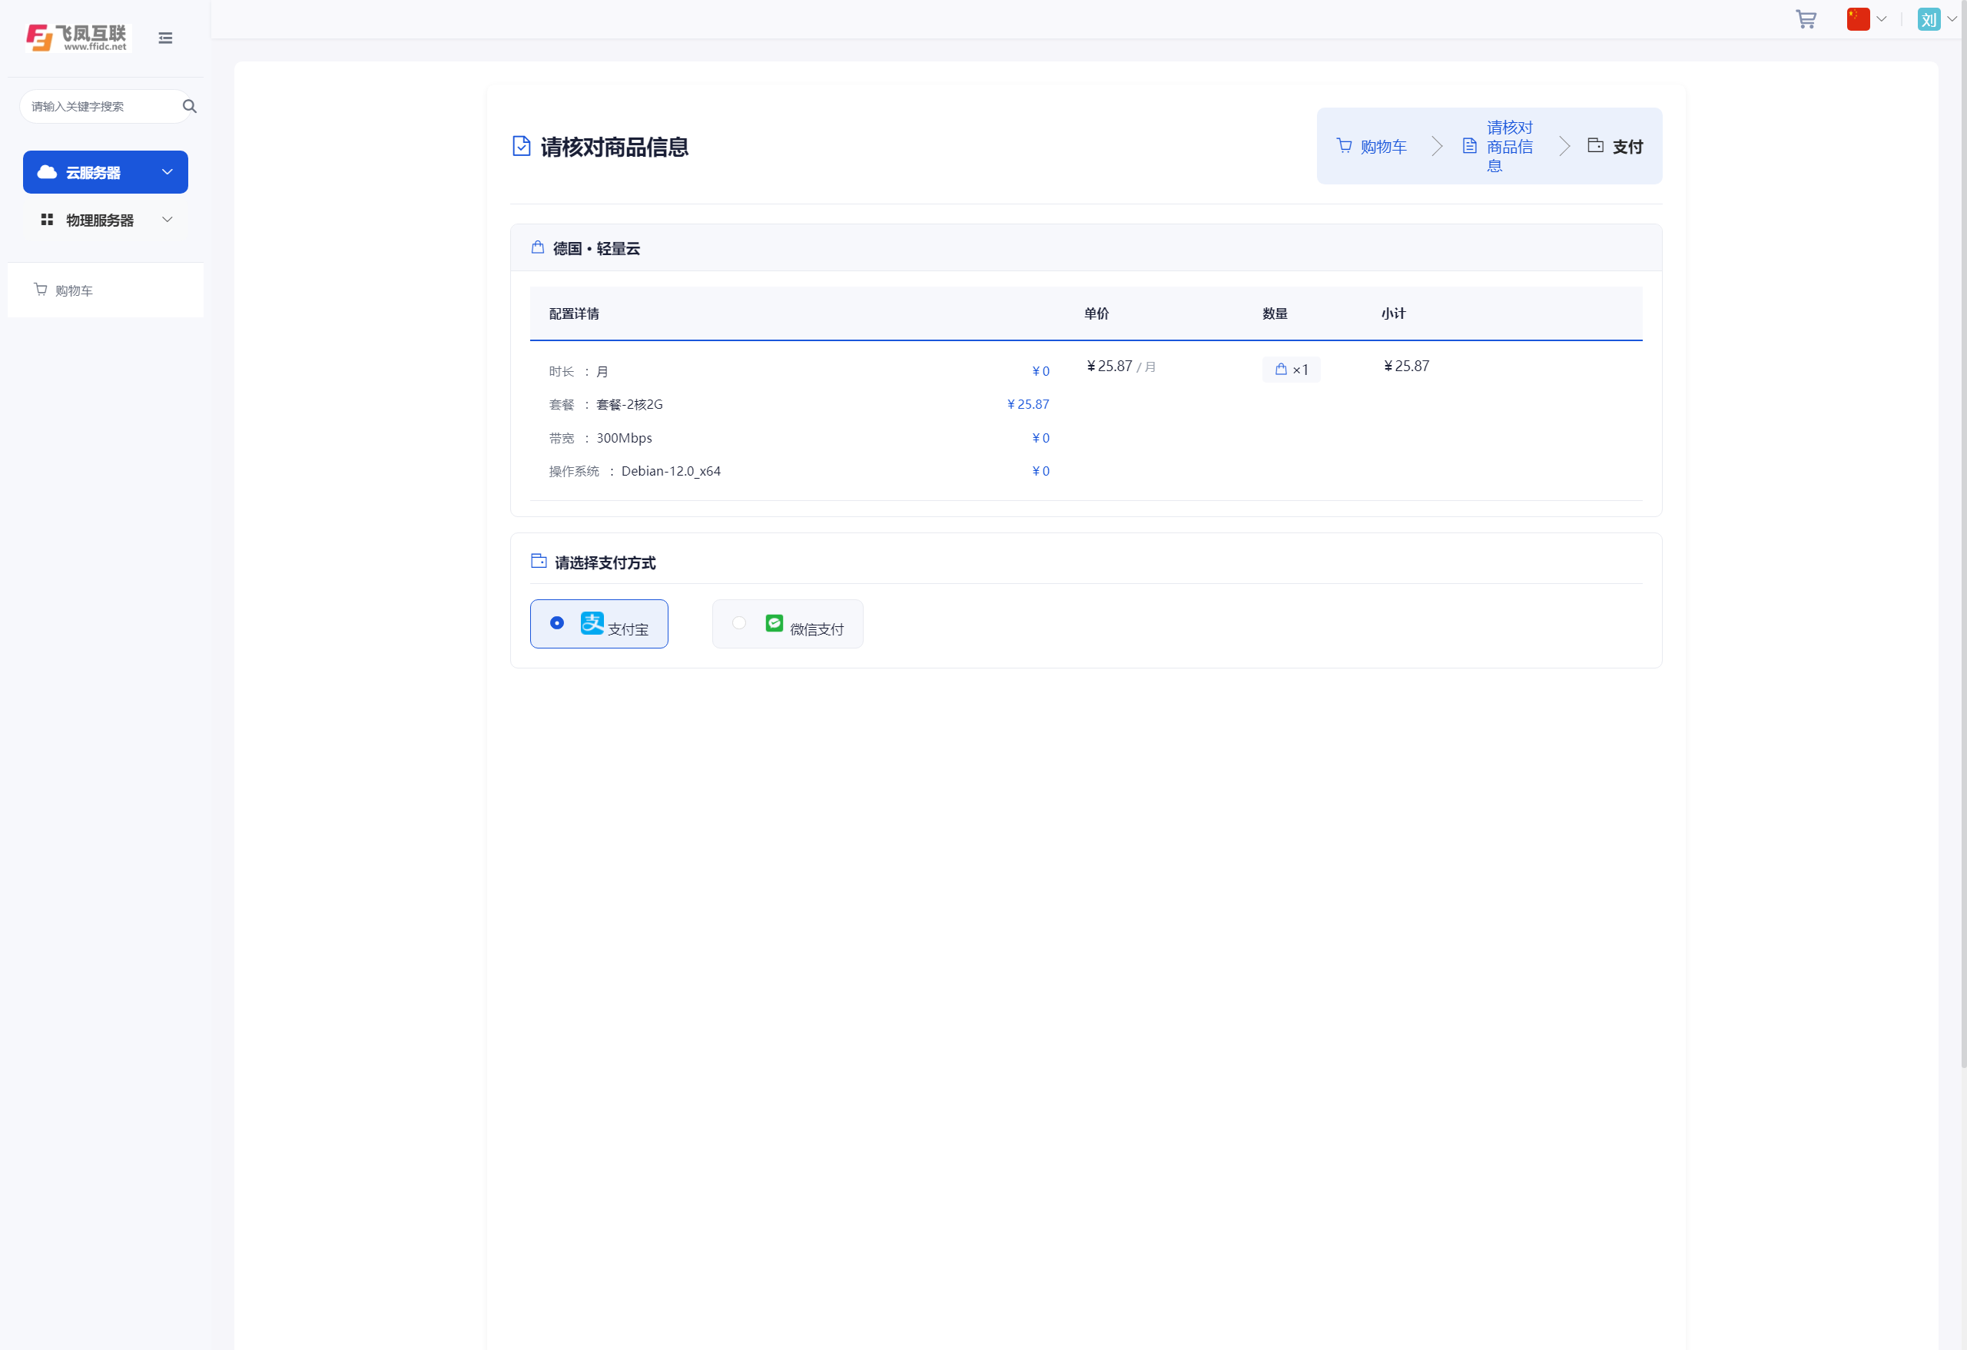The image size is (1967, 1350).
Task: Click the bag icon in quantity ×1
Action: (1282, 369)
